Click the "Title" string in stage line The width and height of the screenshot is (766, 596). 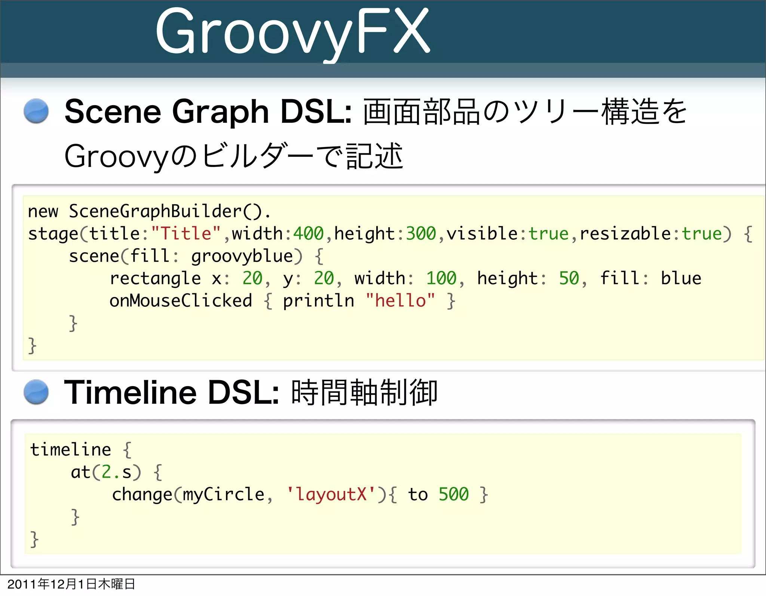[186, 234]
